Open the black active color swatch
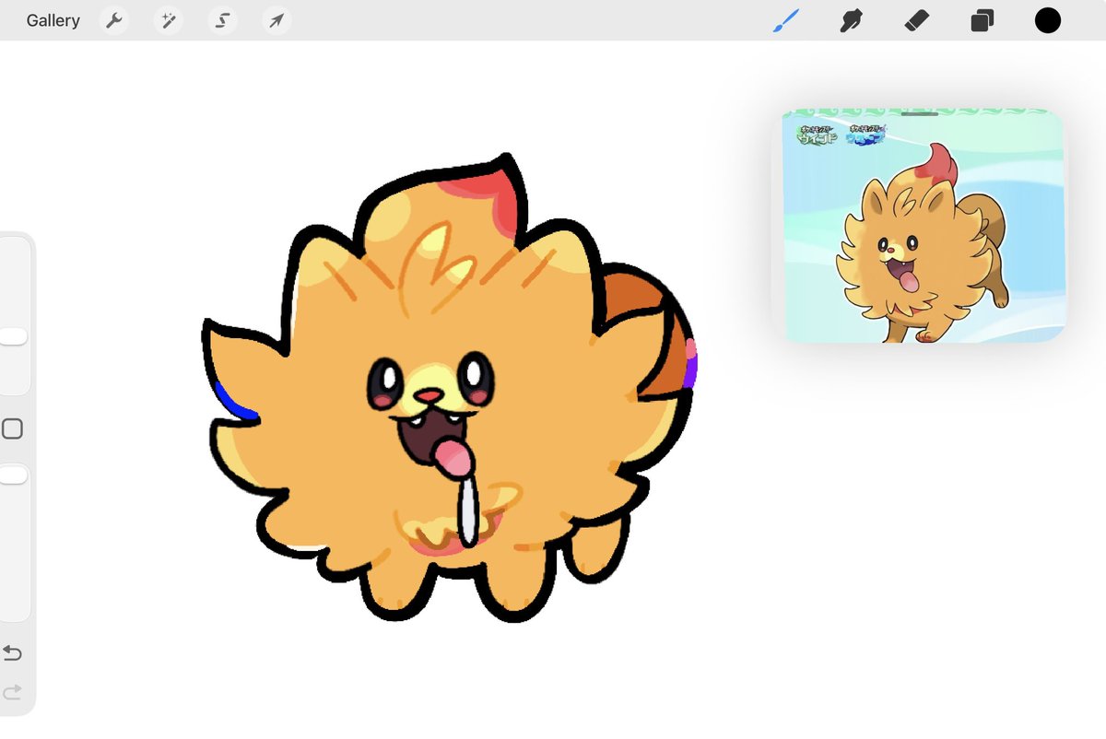 (x=1048, y=20)
